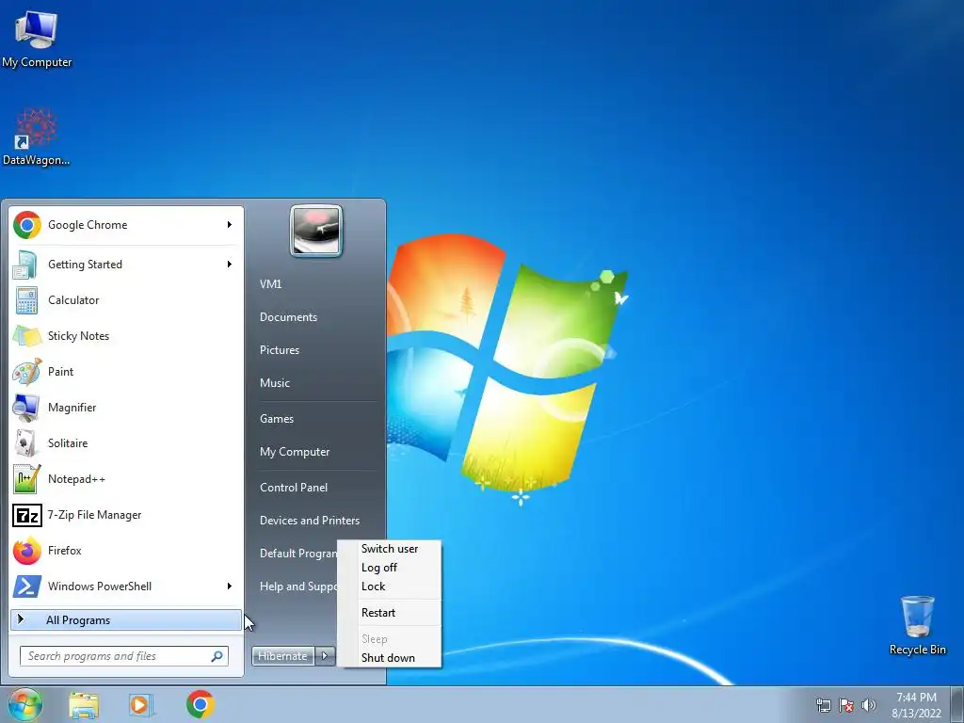Viewport: 964px width, 723px height.
Task: Open Sticky Notes icon
Action: [x=26, y=336]
